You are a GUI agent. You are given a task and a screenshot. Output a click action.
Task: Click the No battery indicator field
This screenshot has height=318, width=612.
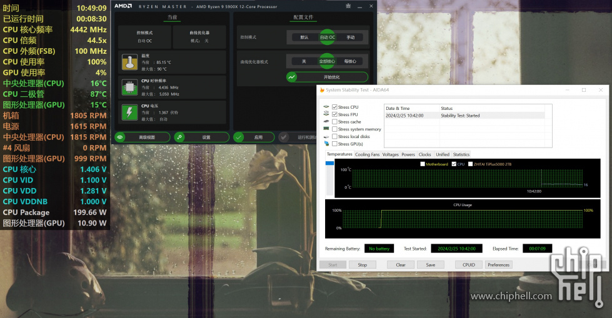pos(379,249)
